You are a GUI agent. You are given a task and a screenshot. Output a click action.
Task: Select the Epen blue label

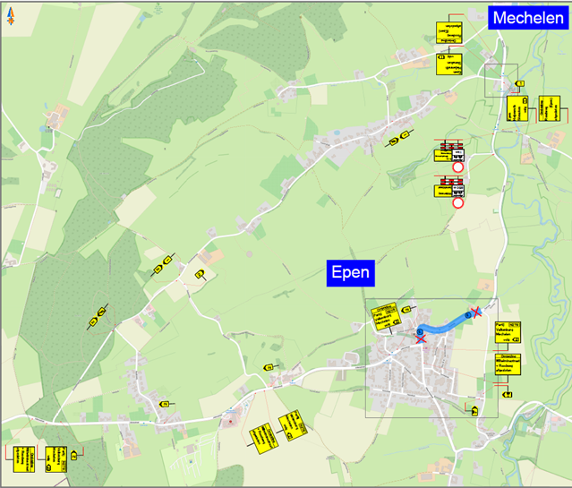tap(350, 272)
